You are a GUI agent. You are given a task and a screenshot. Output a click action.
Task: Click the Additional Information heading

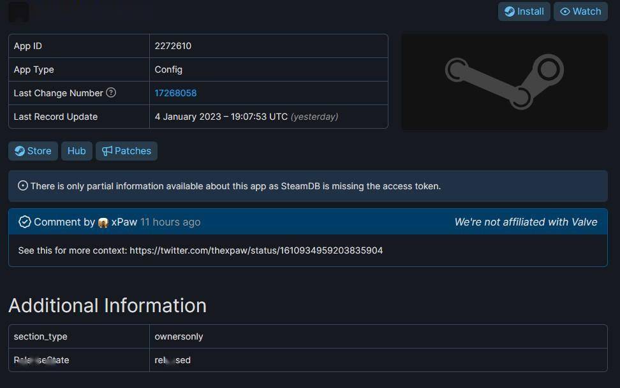point(108,305)
